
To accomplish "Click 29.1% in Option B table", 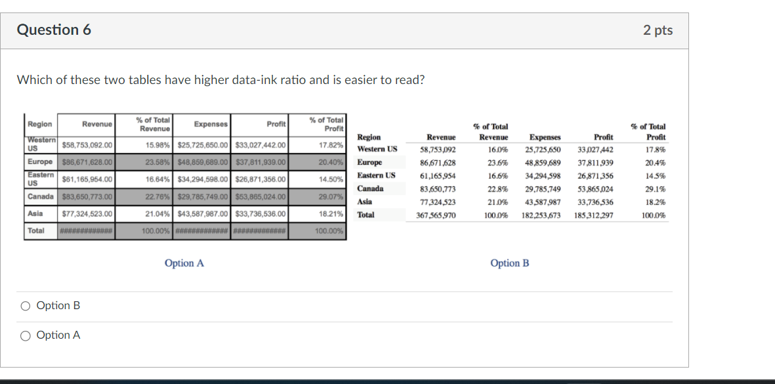I will click(x=656, y=189).
